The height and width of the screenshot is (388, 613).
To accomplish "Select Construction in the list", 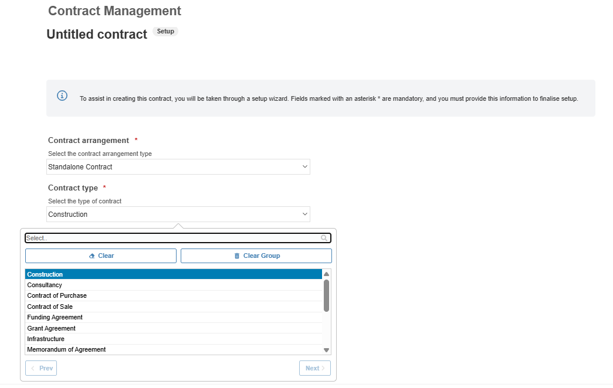I will pos(174,274).
